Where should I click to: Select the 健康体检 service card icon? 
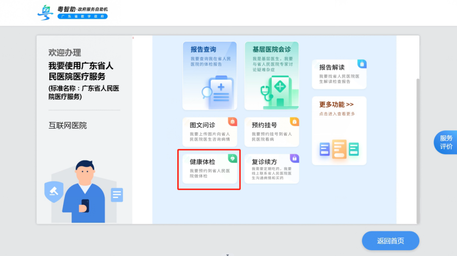point(232,159)
